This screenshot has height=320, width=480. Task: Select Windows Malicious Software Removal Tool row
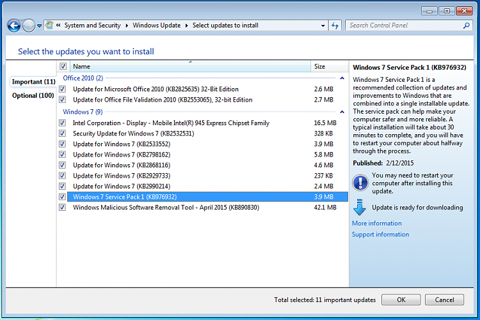207,207
